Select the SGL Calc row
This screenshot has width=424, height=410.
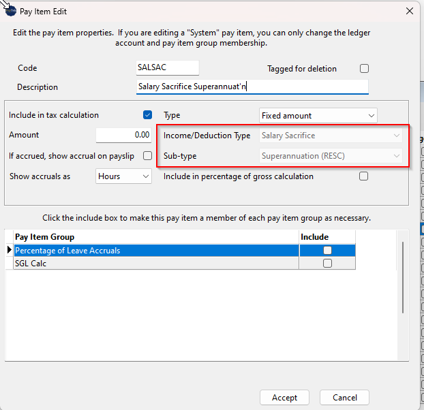coord(156,264)
